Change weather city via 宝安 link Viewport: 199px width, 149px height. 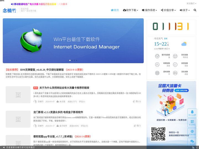tap(166, 39)
